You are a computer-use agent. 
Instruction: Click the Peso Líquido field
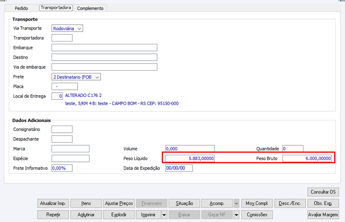(x=190, y=159)
